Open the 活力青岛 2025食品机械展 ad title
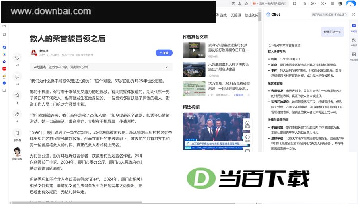This screenshot has width=358, height=204. [x=229, y=86]
